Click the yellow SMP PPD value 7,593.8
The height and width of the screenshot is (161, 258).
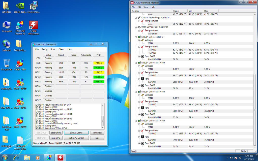99,63
